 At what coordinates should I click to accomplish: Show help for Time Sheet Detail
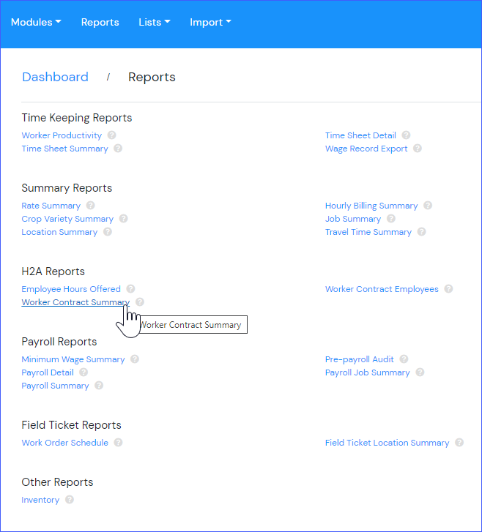[x=406, y=135]
